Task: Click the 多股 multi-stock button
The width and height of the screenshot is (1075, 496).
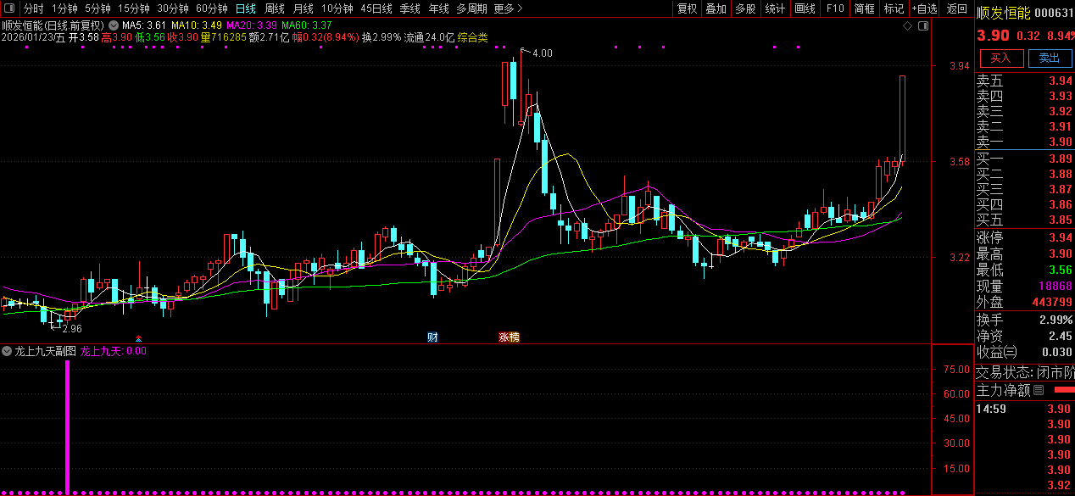Action: coord(745,8)
